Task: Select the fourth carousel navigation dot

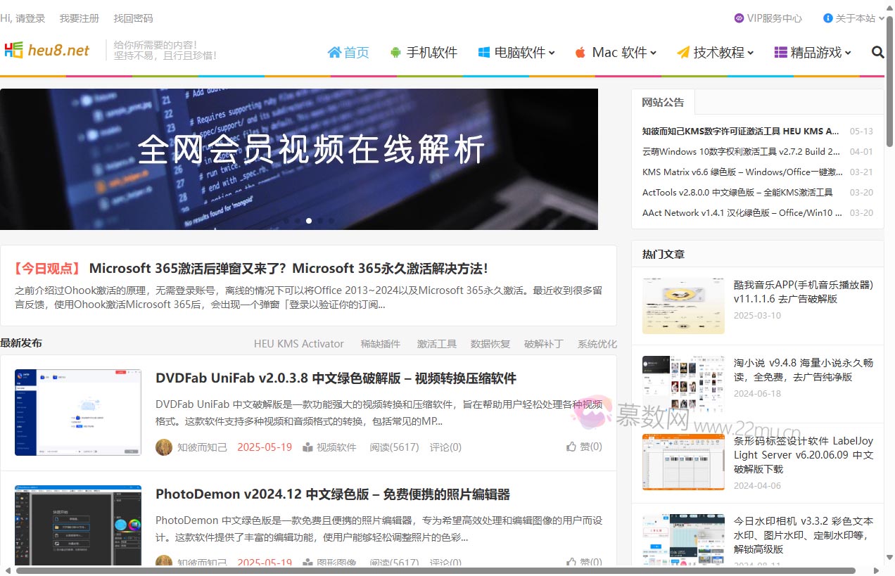Action: tap(320, 220)
